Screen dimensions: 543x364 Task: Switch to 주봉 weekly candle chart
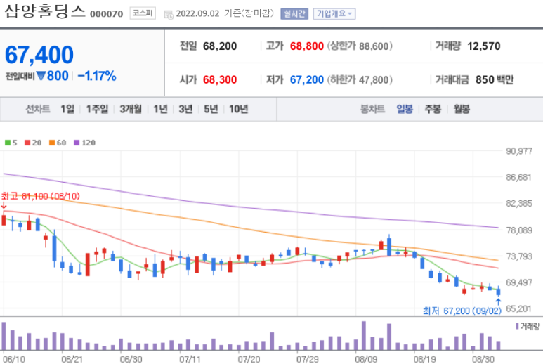click(x=433, y=109)
